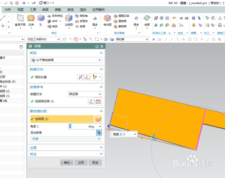Screen dimensions: 225x178
Task: Click the 取消 cancel button
Action: coord(95,163)
